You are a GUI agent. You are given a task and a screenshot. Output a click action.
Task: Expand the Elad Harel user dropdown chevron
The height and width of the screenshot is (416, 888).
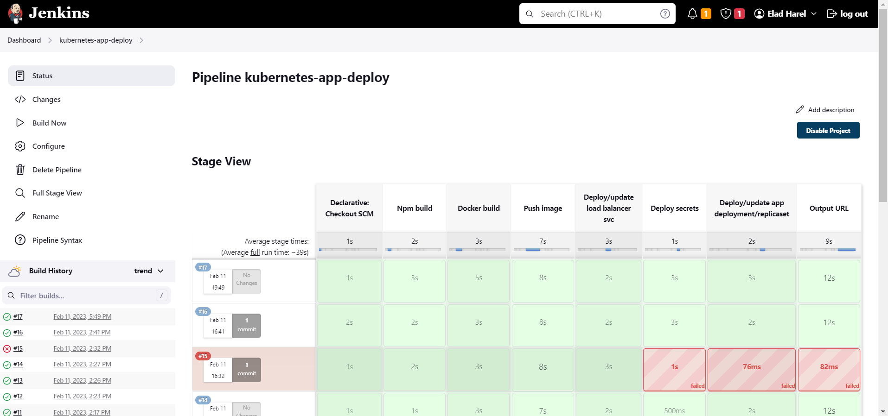814,14
